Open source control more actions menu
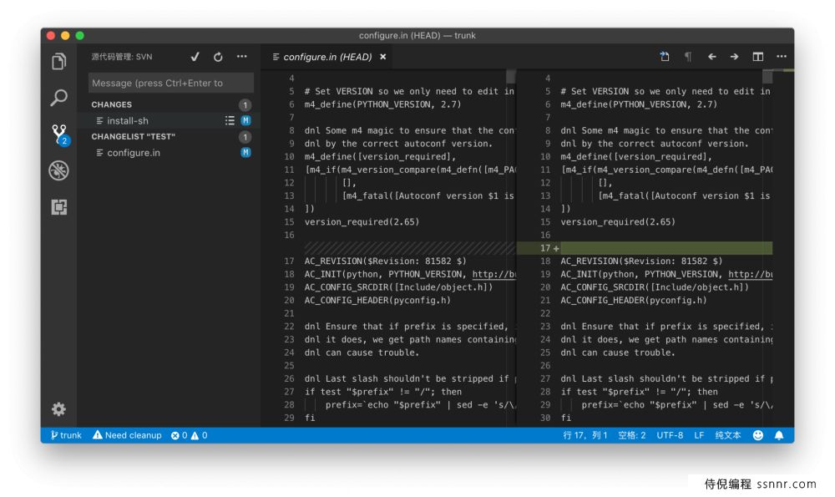835x497 pixels. tap(242, 57)
